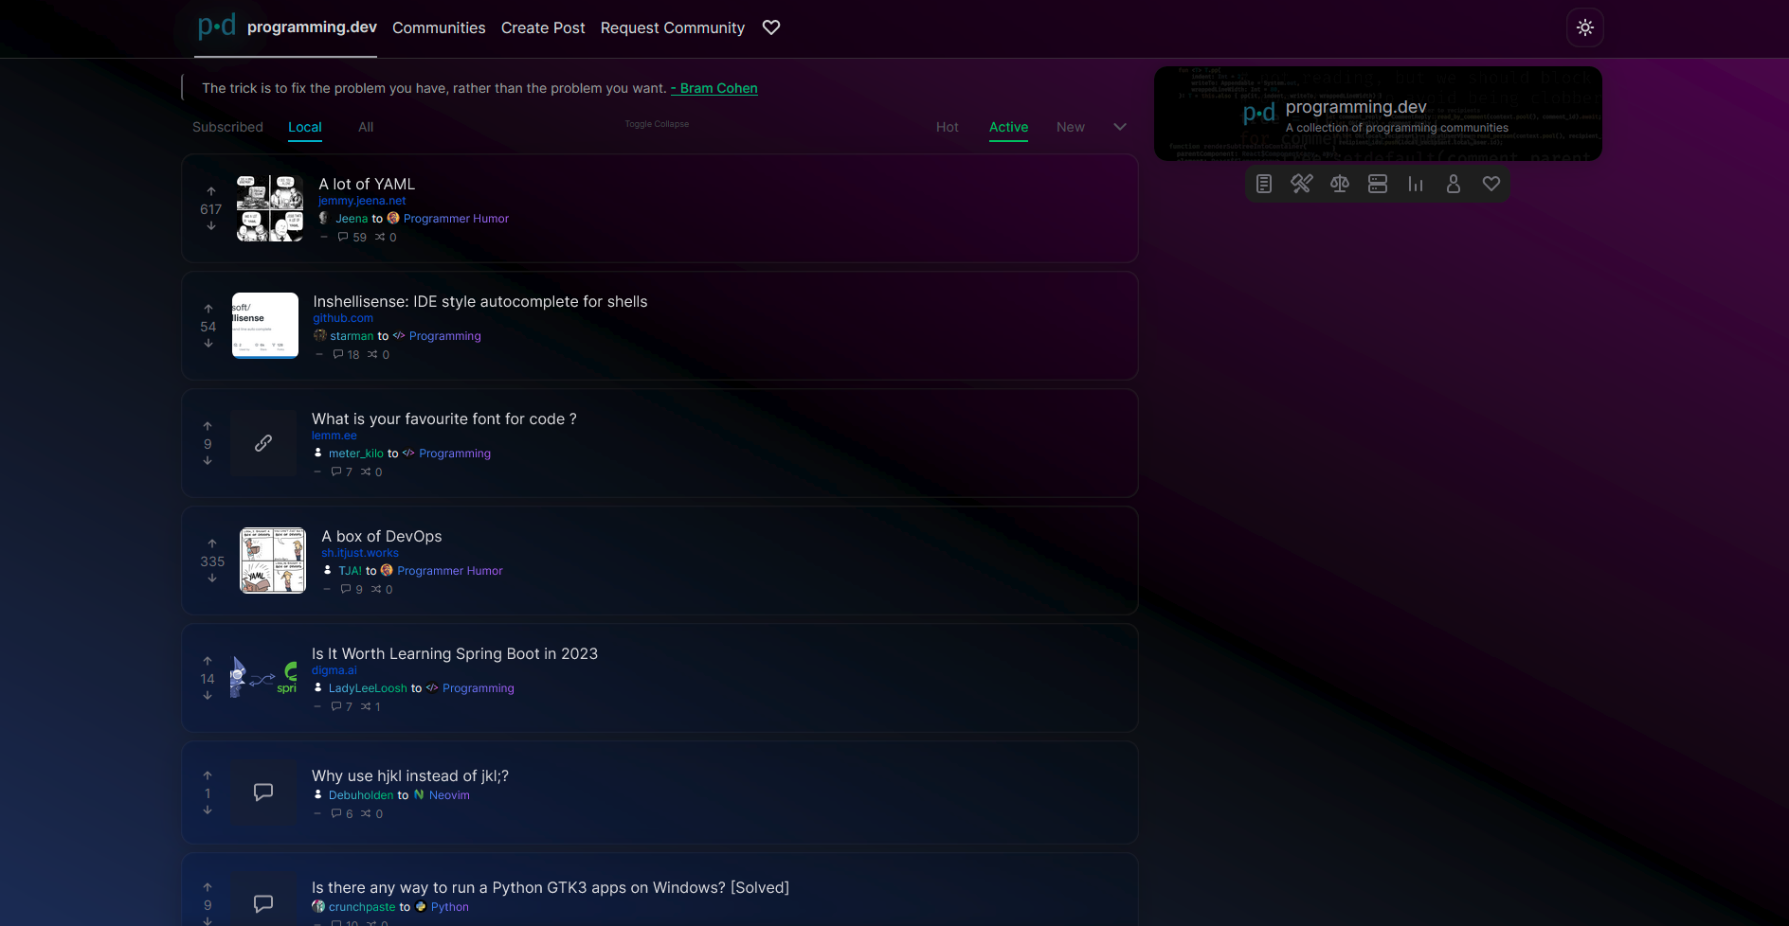The height and width of the screenshot is (926, 1789).
Task: Select the Hot sort tab
Action: (947, 127)
